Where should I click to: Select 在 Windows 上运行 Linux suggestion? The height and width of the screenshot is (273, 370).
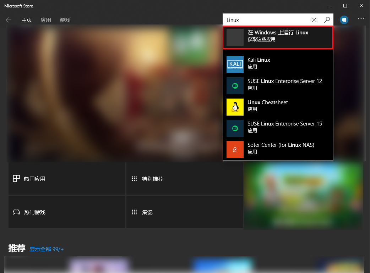pos(278,38)
